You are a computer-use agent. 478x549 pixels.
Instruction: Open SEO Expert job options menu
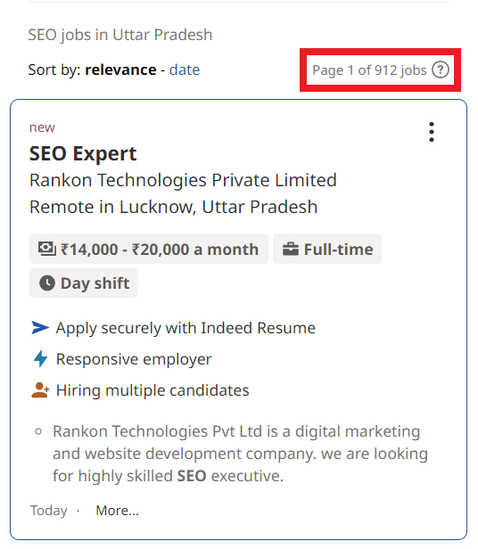pyautogui.click(x=432, y=132)
